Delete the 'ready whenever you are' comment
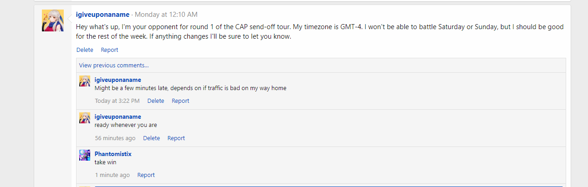The image size is (588, 187). click(151, 138)
